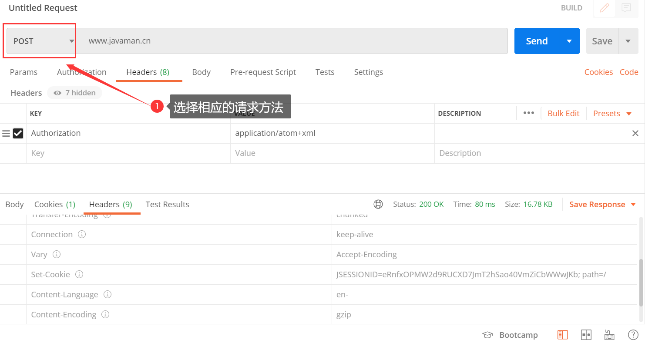Open the Code link
The width and height of the screenshot is (645, 340).
629,72
